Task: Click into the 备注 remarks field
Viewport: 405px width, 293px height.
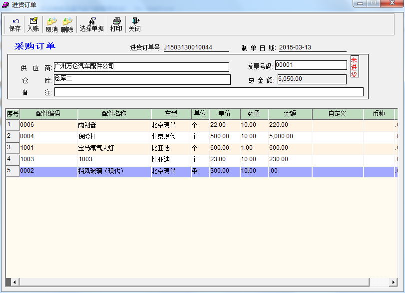Action: click(209, 92)
